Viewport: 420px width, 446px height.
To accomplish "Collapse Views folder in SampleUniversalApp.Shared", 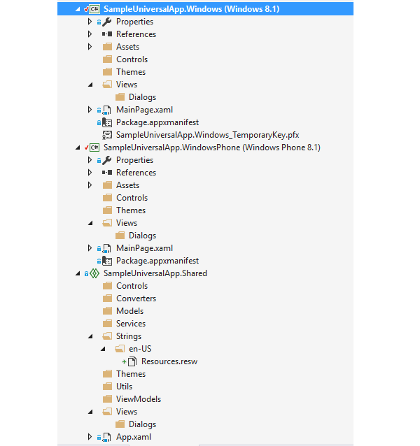I will 90,412.
